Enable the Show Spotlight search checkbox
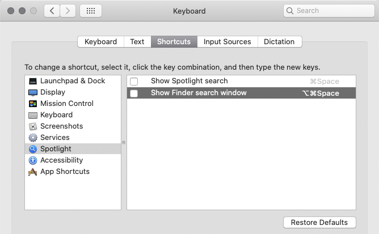379x234 pixels. pyautogui.click(x=134, y=82)
